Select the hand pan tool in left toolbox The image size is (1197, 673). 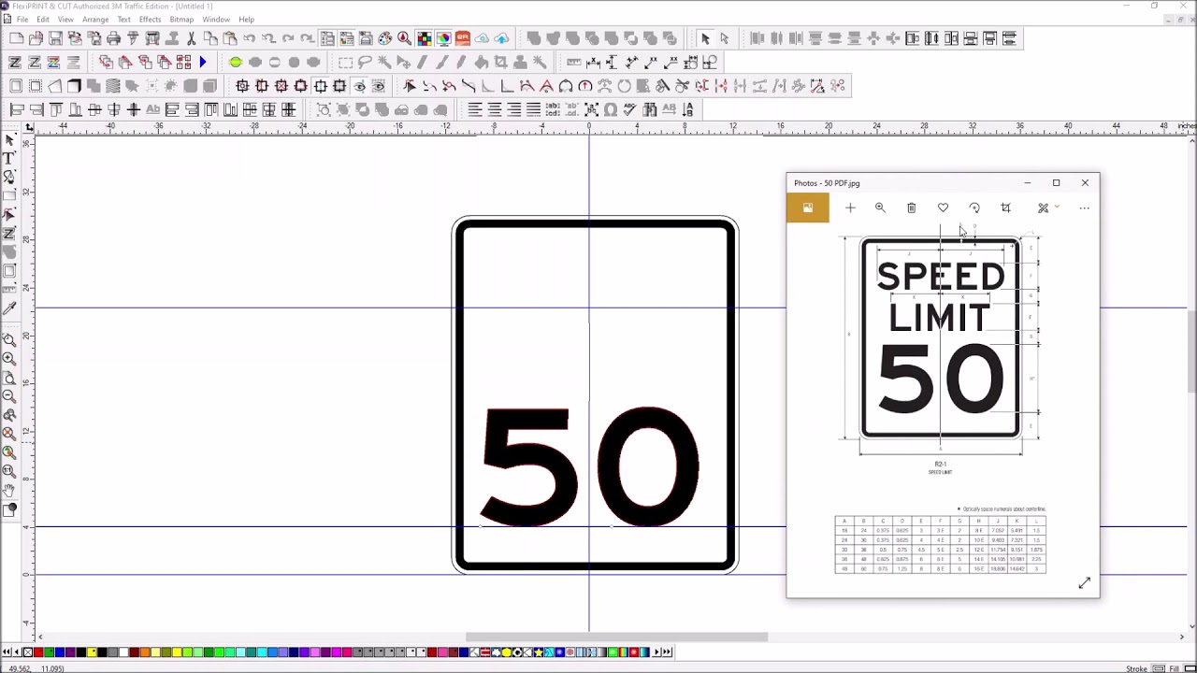coord(9,489)
